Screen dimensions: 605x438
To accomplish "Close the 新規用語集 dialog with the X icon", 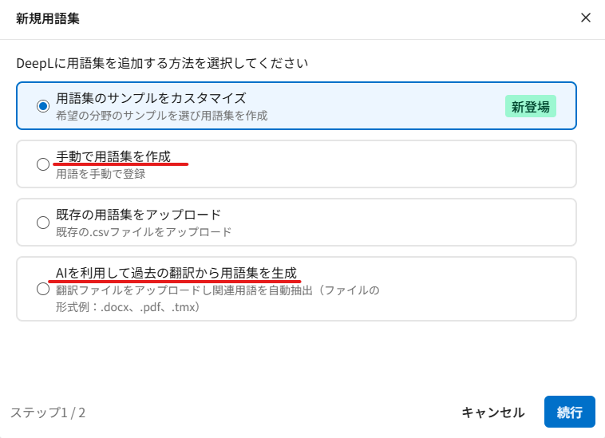I will click(586, 18).
